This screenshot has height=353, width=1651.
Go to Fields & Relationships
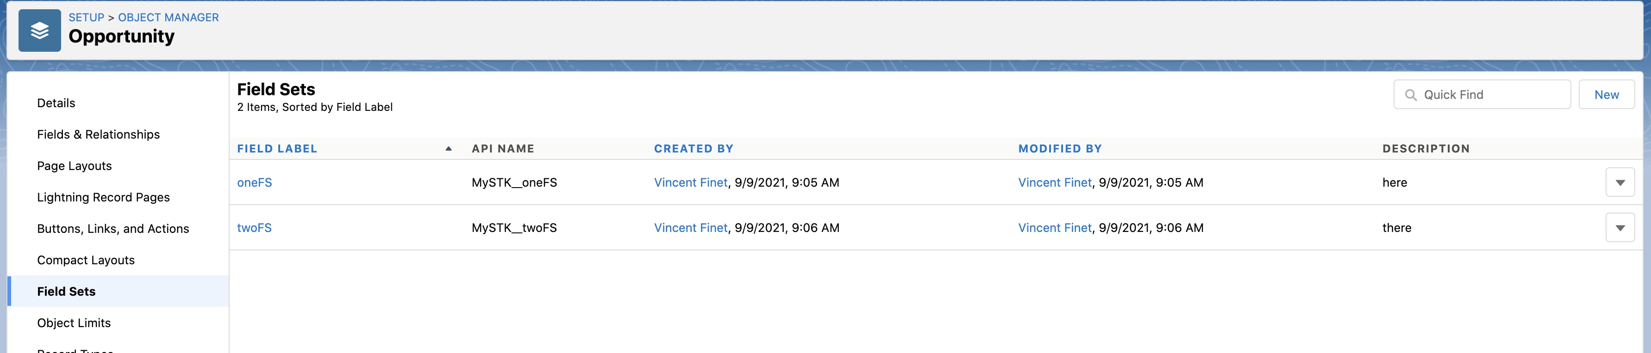[98, 134]
